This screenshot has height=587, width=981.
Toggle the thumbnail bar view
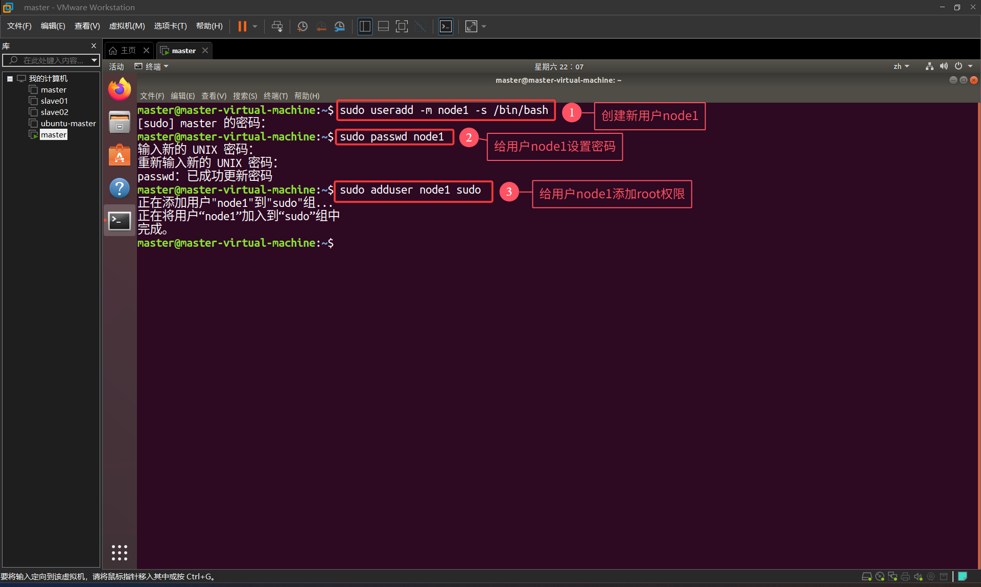click(x=383, y=26)
